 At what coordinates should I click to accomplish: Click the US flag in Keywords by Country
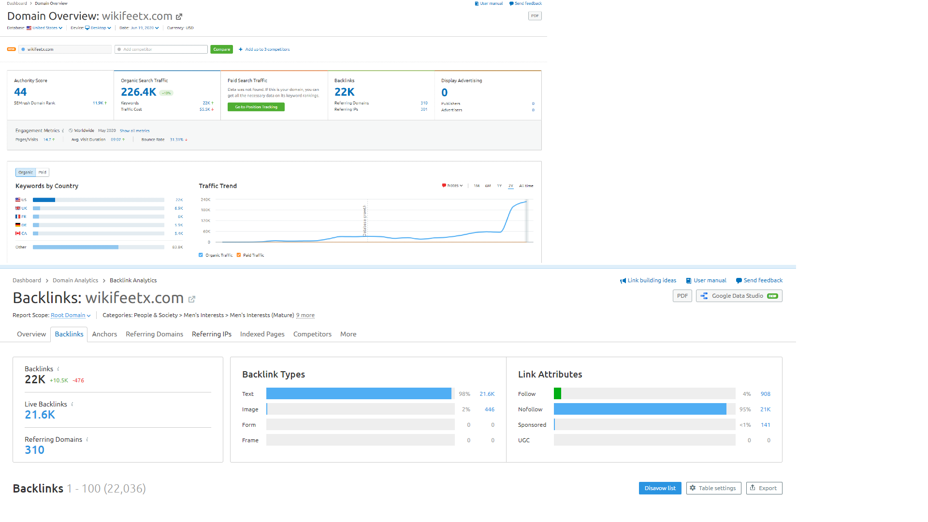tap(18, 200)
